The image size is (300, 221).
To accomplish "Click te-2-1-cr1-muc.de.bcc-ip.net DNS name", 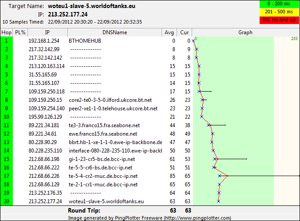I will [x=103, y=185].
